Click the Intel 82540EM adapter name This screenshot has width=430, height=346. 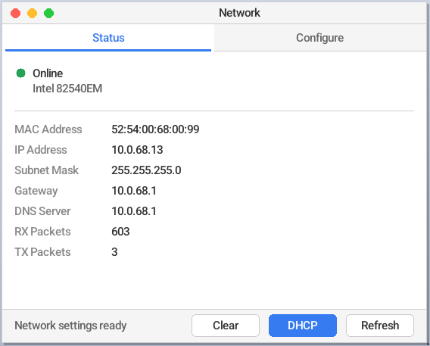point(67,89)
